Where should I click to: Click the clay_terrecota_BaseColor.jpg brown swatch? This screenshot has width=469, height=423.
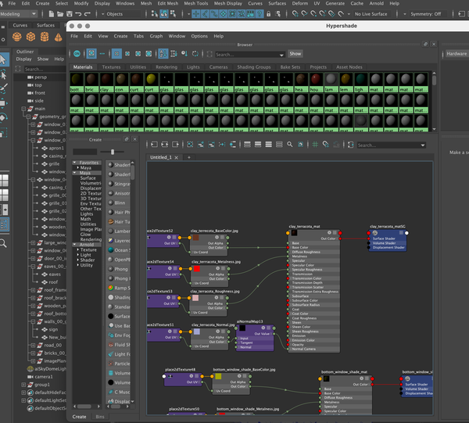point(195,238)
